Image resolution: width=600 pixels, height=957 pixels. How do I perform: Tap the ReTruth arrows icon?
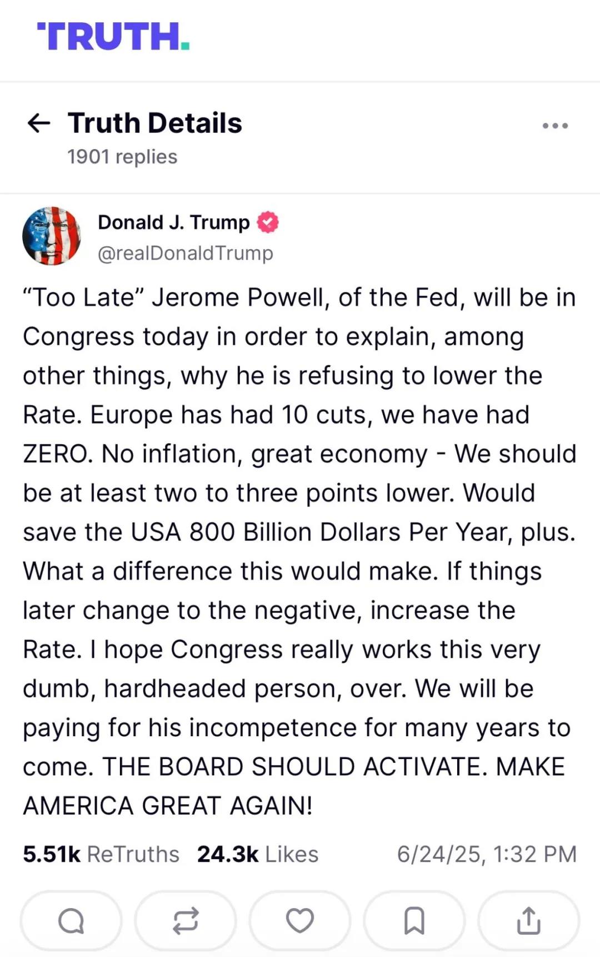pos(186,921)
